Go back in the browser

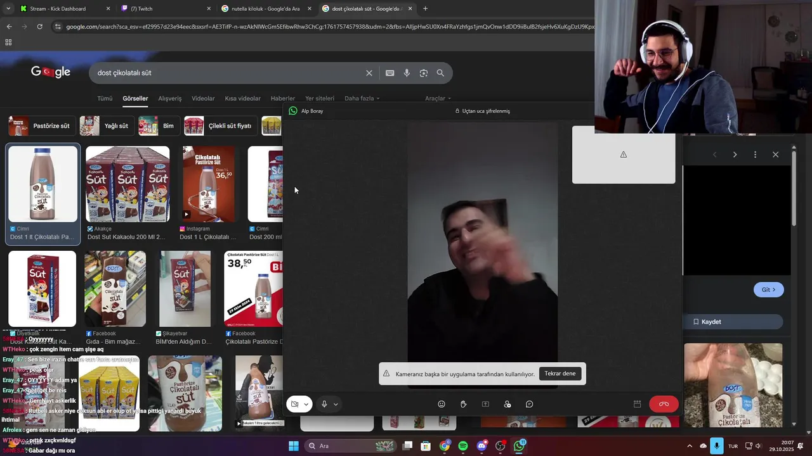9,27
